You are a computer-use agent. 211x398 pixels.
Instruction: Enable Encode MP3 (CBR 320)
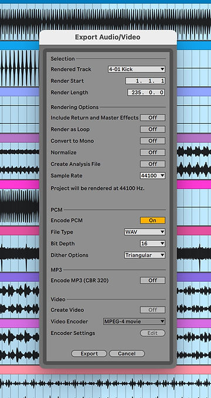pos(153,281)
